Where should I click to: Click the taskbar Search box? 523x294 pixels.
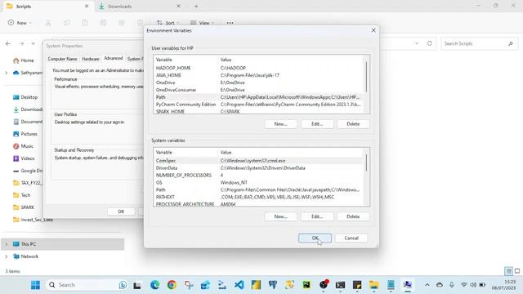87,285
